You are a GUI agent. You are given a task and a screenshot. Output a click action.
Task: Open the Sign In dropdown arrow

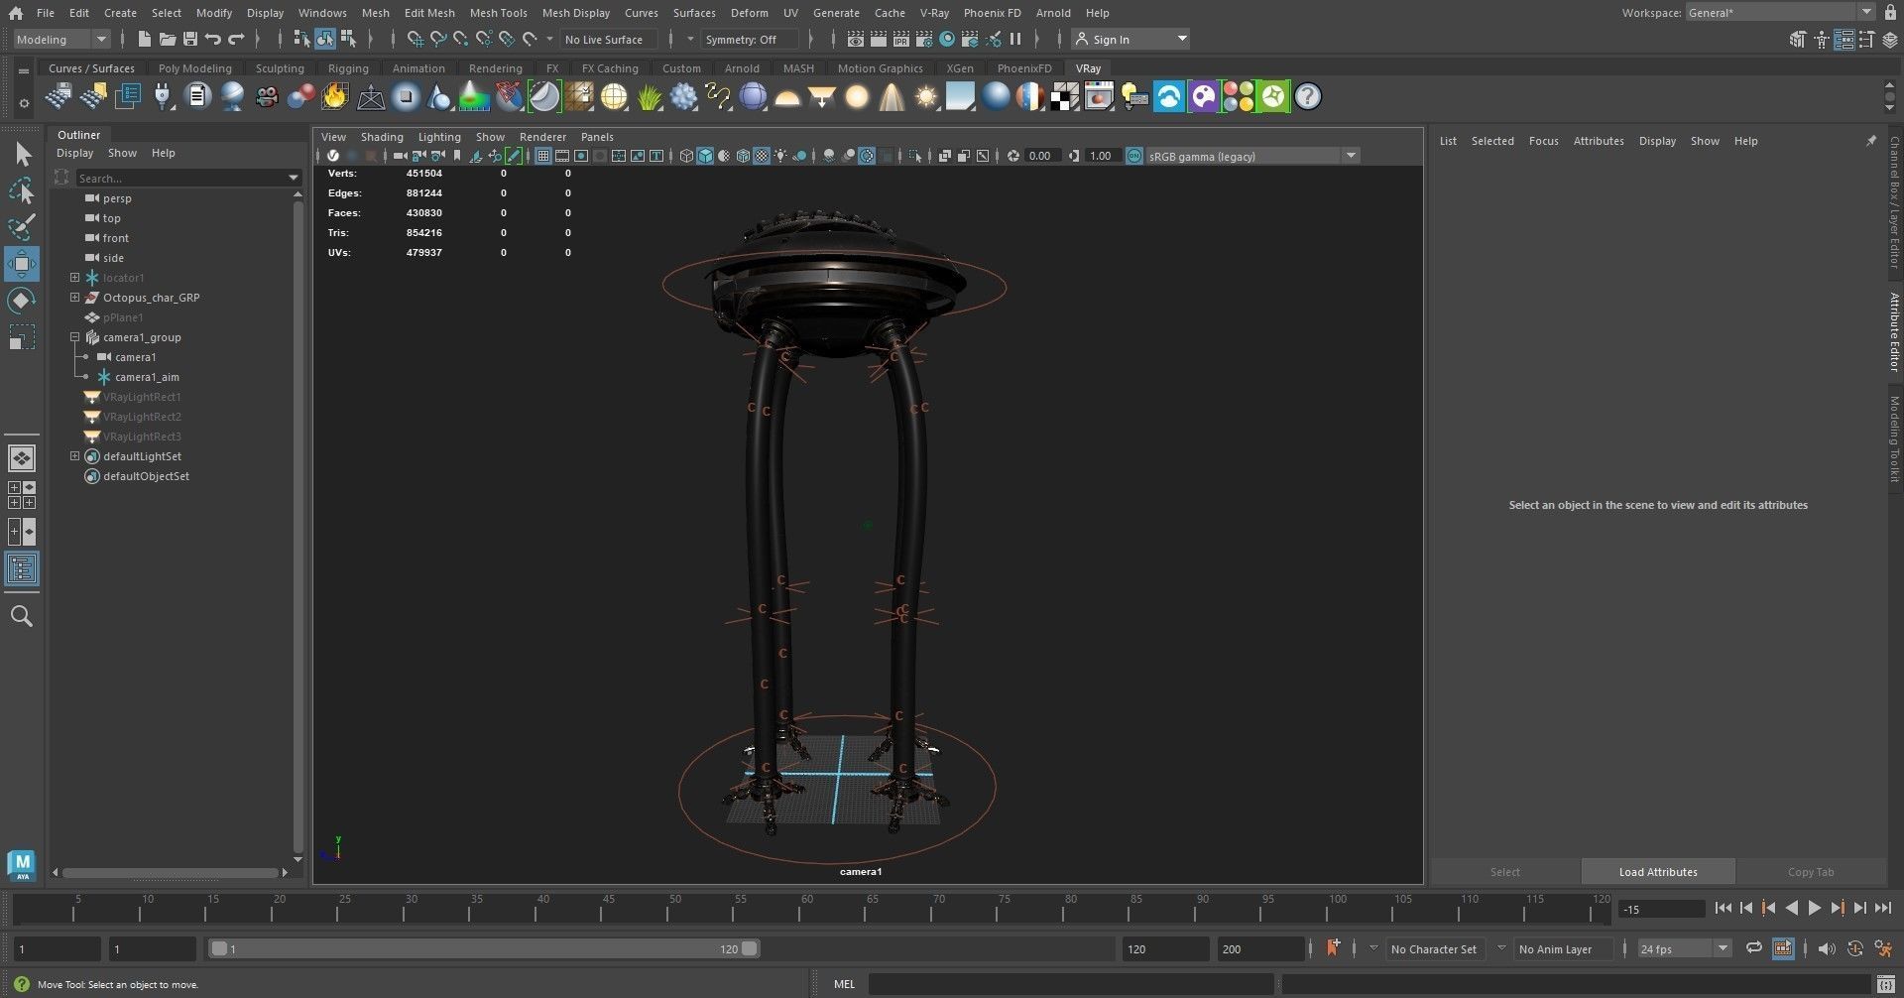(x=1182, y=39)
